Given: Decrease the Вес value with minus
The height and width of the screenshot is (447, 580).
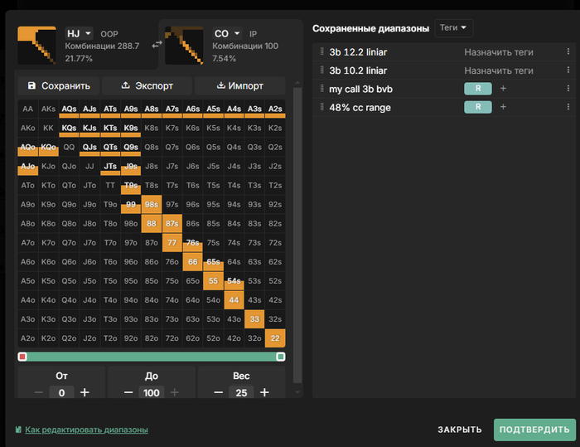Looking at the screenshot, I should point(218,392).
